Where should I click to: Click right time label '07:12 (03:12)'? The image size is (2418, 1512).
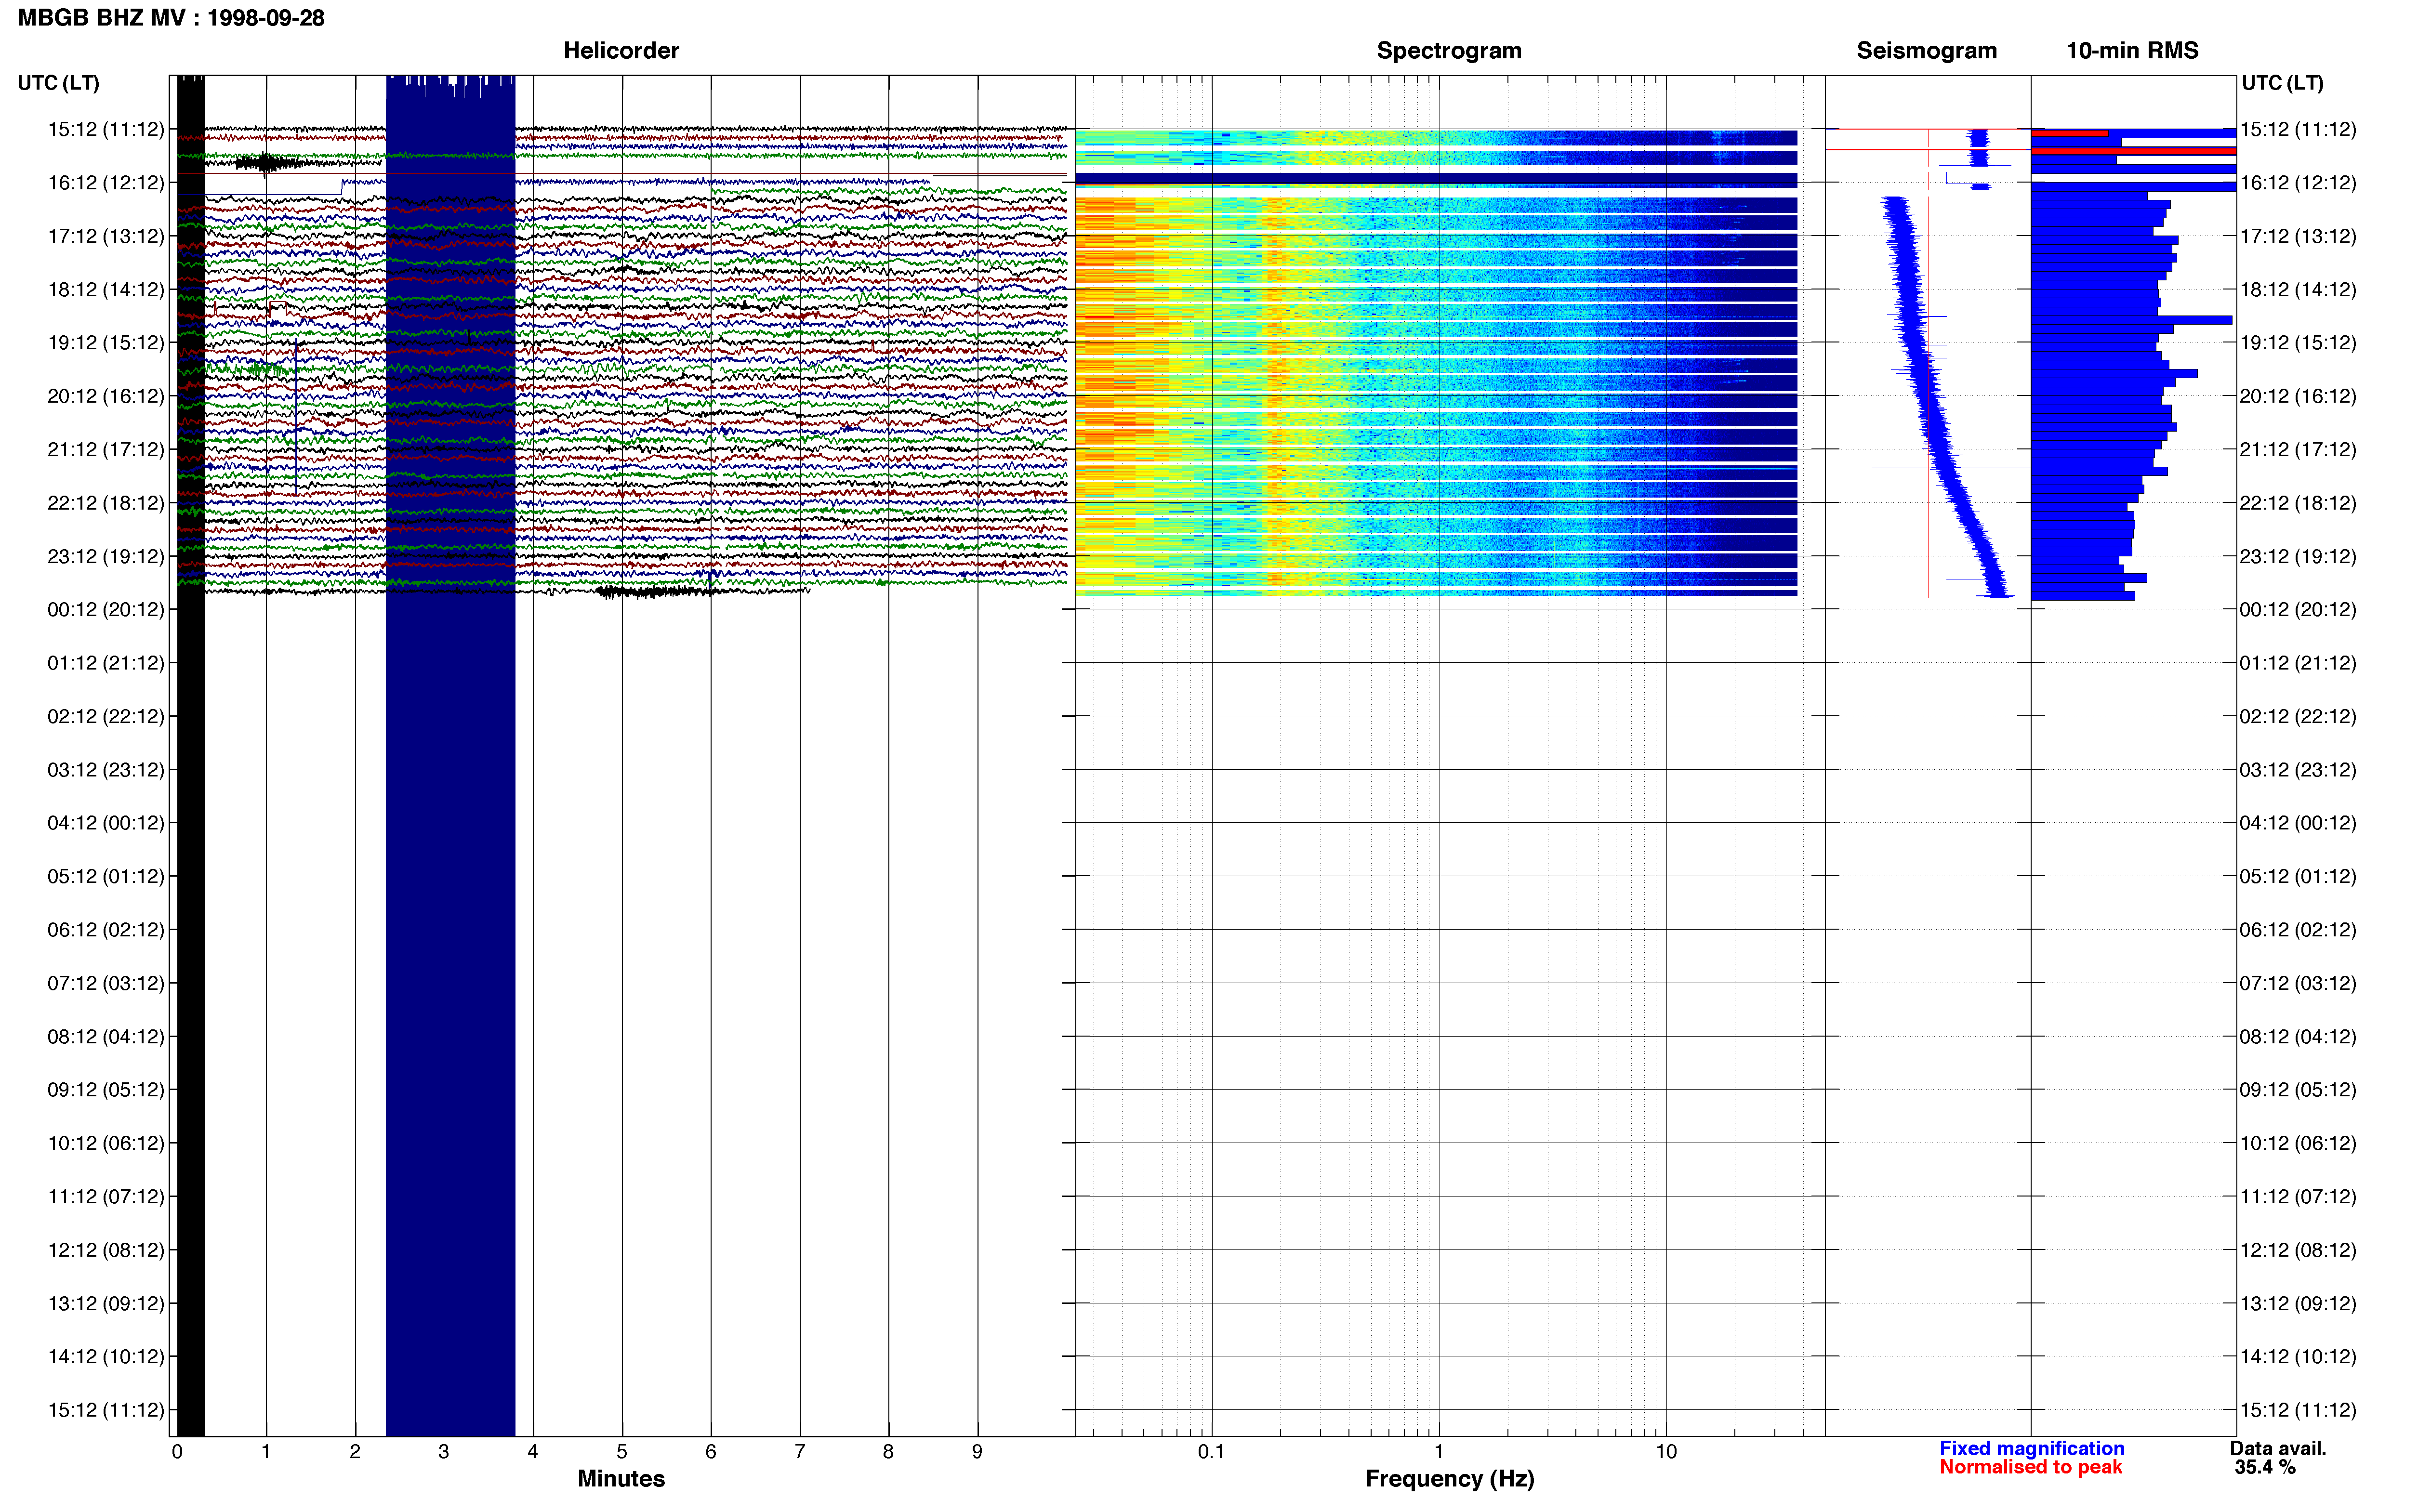(2298, 983)
